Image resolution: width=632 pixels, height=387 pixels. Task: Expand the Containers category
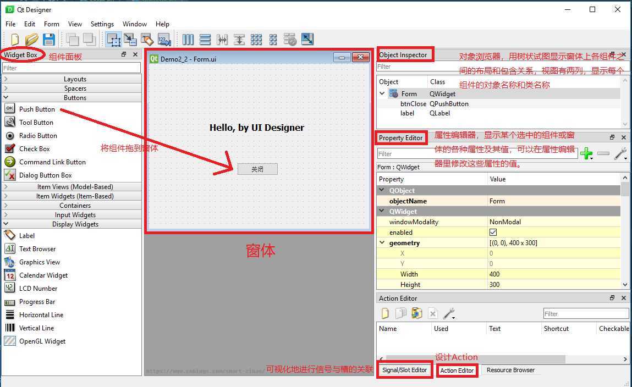[x=6, y=206]
